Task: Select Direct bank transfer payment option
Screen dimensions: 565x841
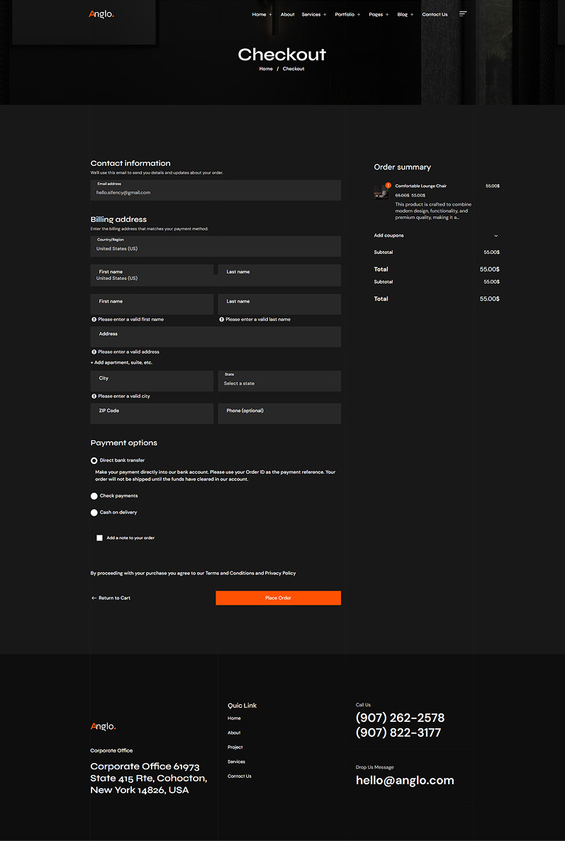Action: pyautogui.click(x=94, y=461)
